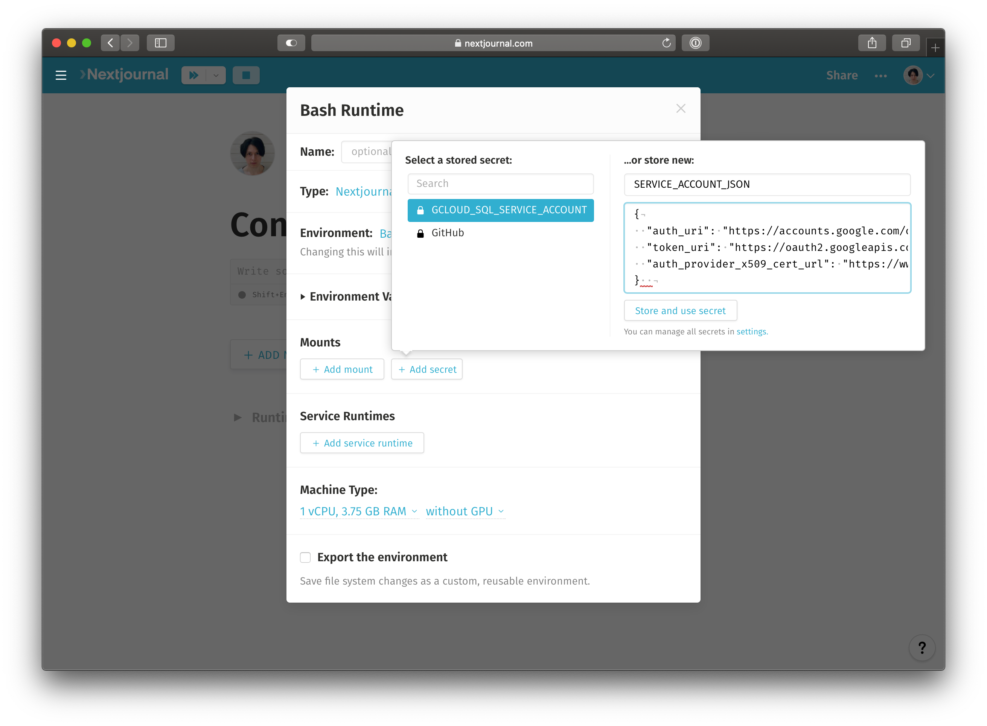Click the "Select a stored secret:" heading
The height and width of the screenshot is (726, 987).
click(458, 160)
